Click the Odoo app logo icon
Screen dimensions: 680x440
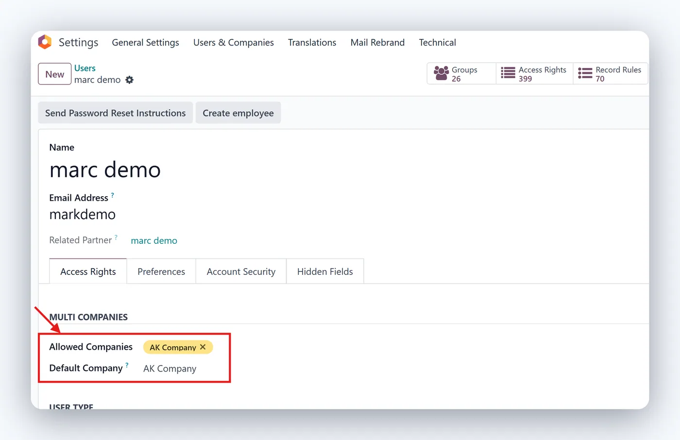point(45,42)
